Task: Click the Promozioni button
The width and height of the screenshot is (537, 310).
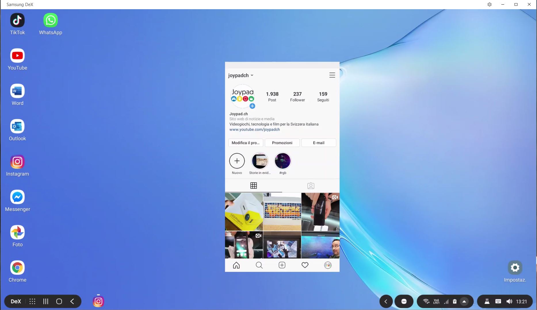Action: point(282,143)
